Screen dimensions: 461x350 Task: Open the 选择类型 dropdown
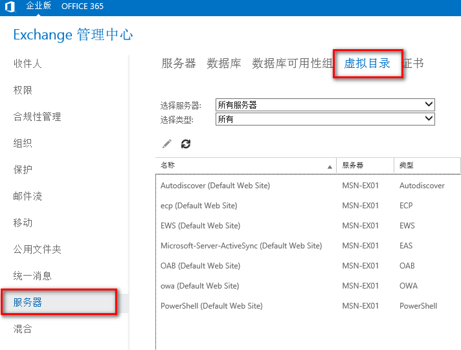coord(325,119)
